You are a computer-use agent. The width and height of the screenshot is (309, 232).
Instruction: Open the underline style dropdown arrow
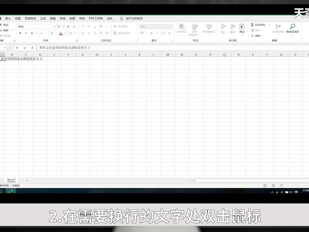[x=37, y=33]
